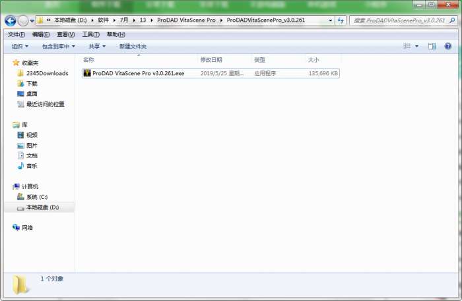Image resolution: width=462 pixels, height=301 pixels.
Task: Click the pictures icon beside 图片
Action: pos(20,146)
